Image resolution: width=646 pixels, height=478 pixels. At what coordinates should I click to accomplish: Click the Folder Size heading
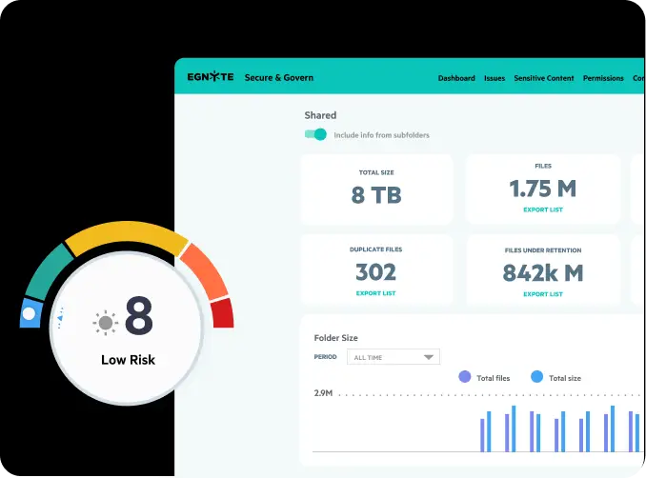(335, 338)
